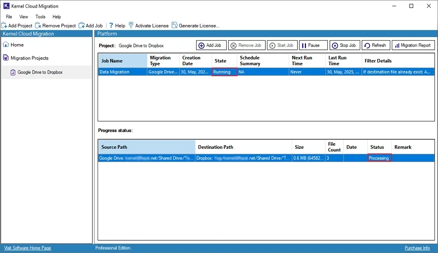Click the File Count column header
The width and height of the screenshot is (438, 253).
point(334,147)
